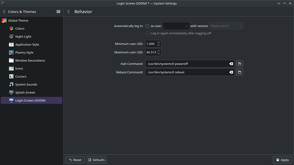Select Login Screen (SDDM) entry text
The width and height of the screenshot is (294, 165).
tap(30, 100)
